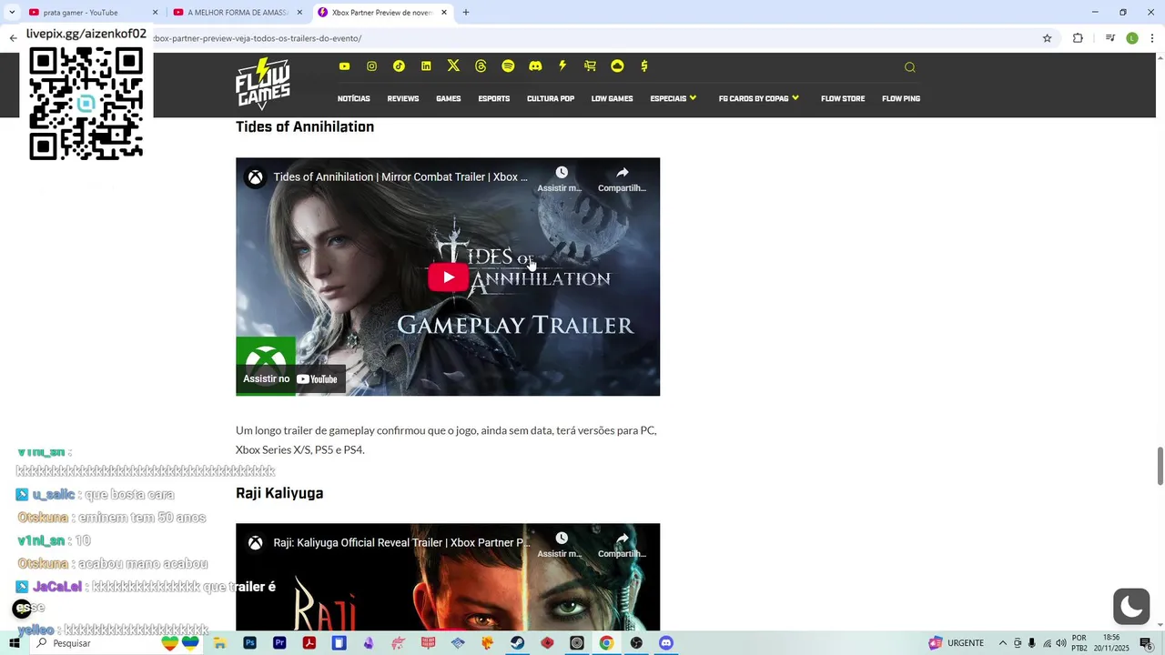Open Steam from the taskbar
The width and height of the screenshot is (1165, 655).
pyautogui.click(x=517, y=643)
